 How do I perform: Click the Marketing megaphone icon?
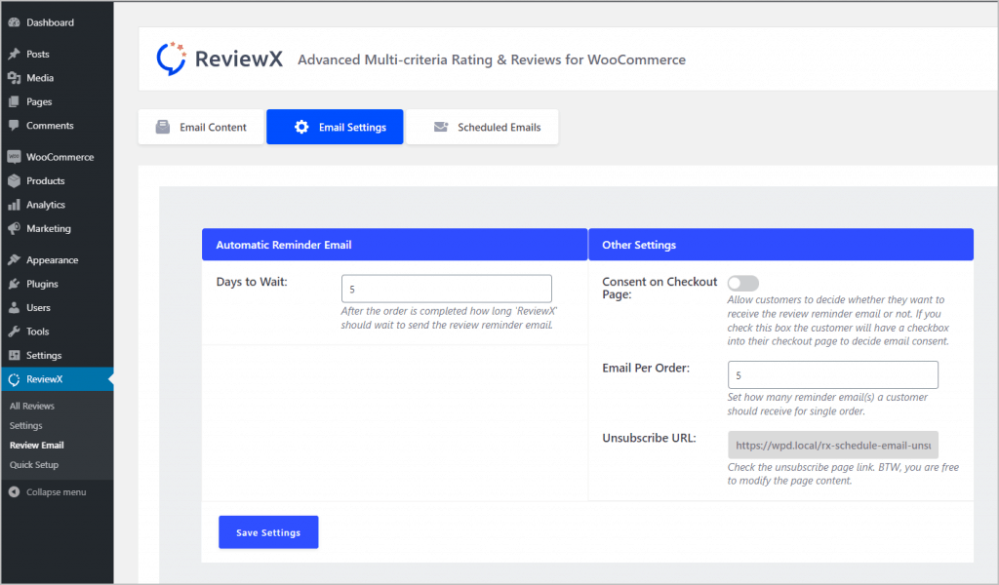click(16, 227)
